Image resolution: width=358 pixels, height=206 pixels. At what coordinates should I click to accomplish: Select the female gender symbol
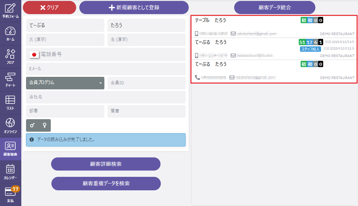click(x=45, y=125)
